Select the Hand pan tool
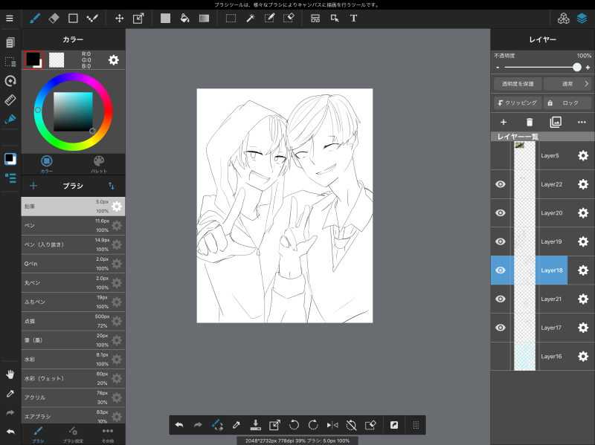595x445 pixels. tap(10, 374)
